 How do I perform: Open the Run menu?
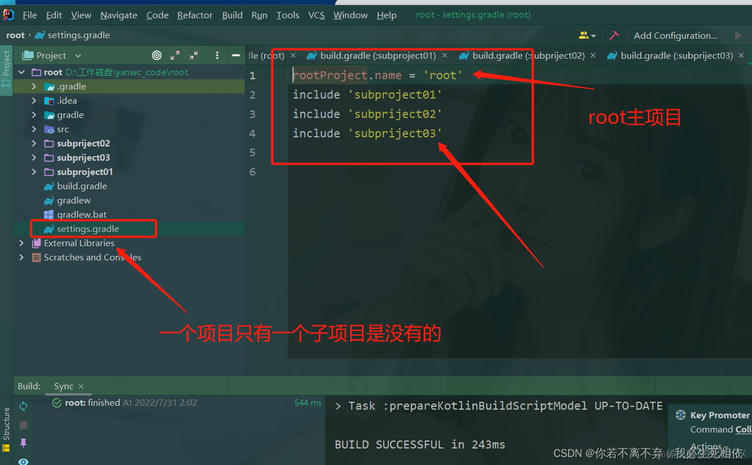[259, 15]
